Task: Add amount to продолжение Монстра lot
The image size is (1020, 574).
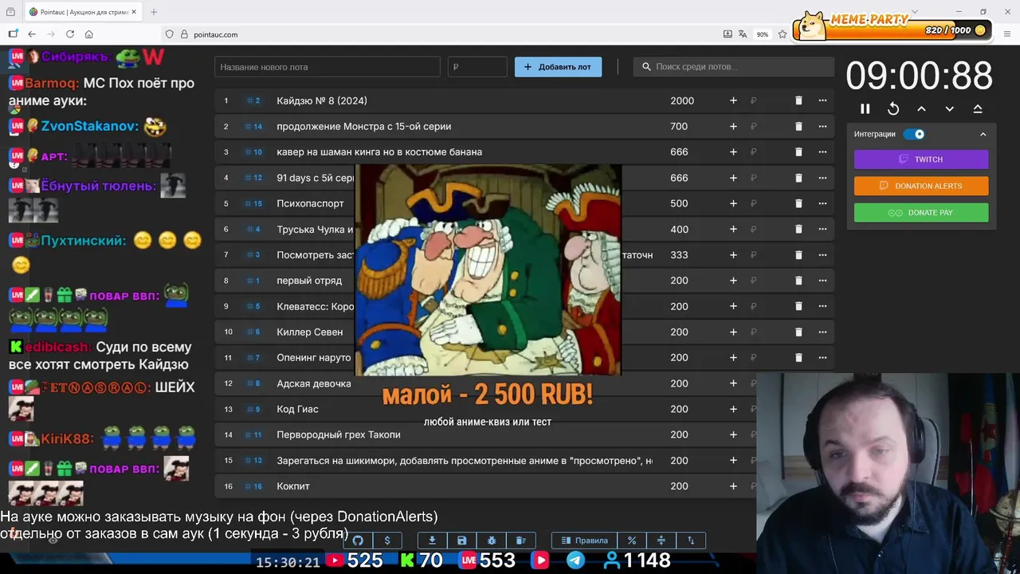Action: coord(733,126)
